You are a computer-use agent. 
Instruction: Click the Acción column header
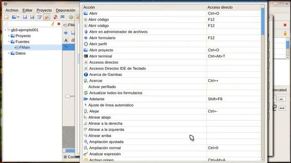tap(145, 7)
